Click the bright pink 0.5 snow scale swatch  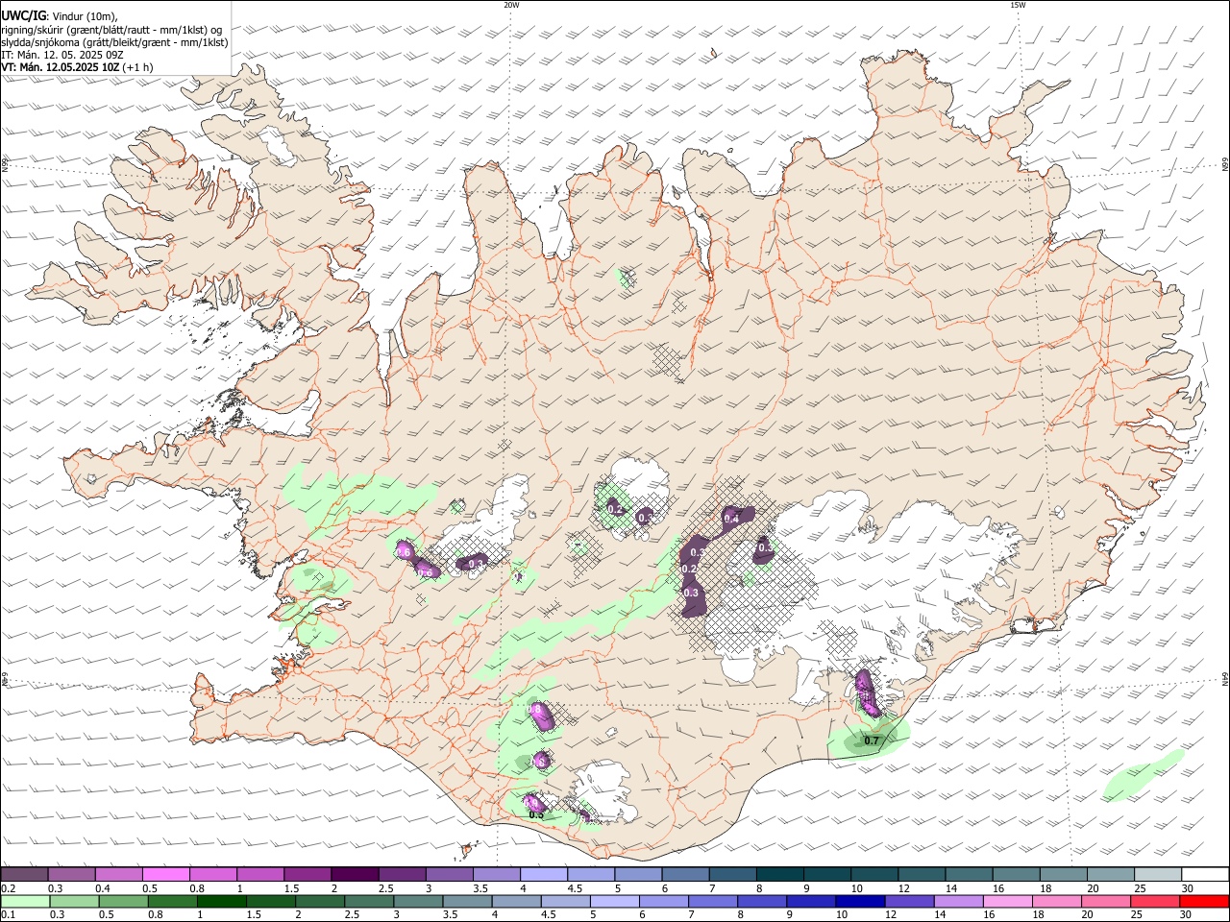click(x=166, y=875)
